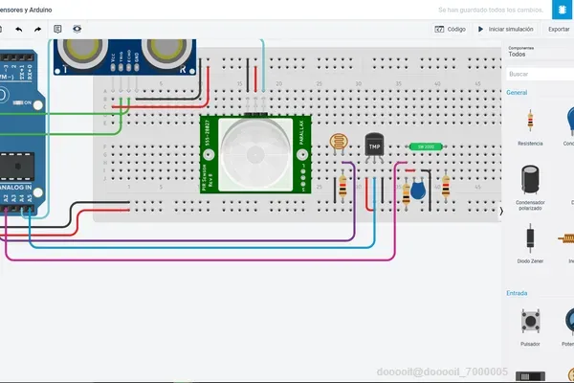This screenshot has width=574, height=383.
Task: Focus the Buscar components search field
Action: pyautogui.click(x=541, y=74)
